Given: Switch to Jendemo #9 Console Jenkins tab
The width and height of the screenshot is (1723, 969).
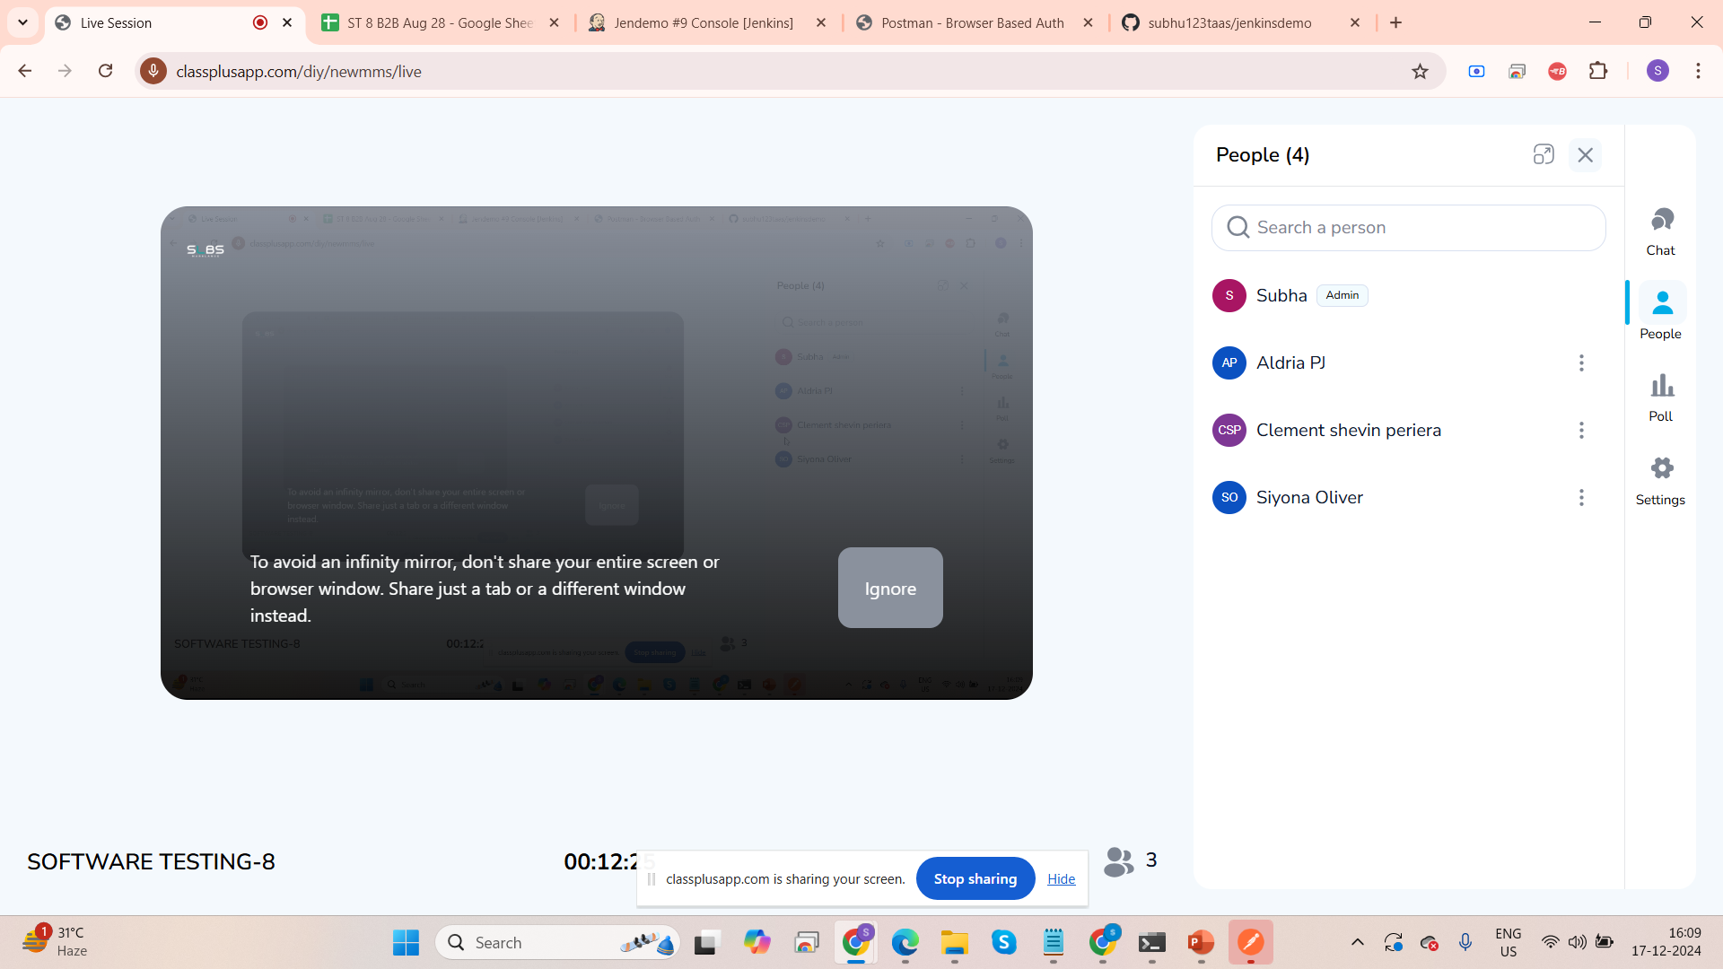Looking at the screenshot, I should click(704, 23).
